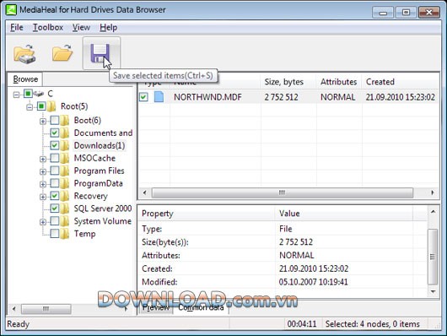The width and height of the screenshot is (447, 336).
Task: Click the open folder toolbar icon
Action: (62, 53)
